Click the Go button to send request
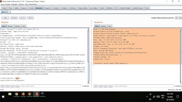 [5, 18]
